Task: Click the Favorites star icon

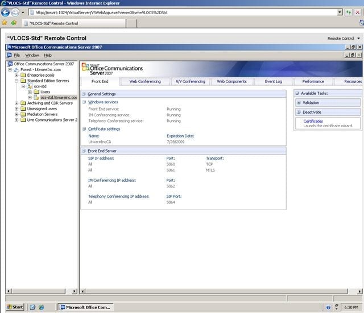Action: point(5,23)
